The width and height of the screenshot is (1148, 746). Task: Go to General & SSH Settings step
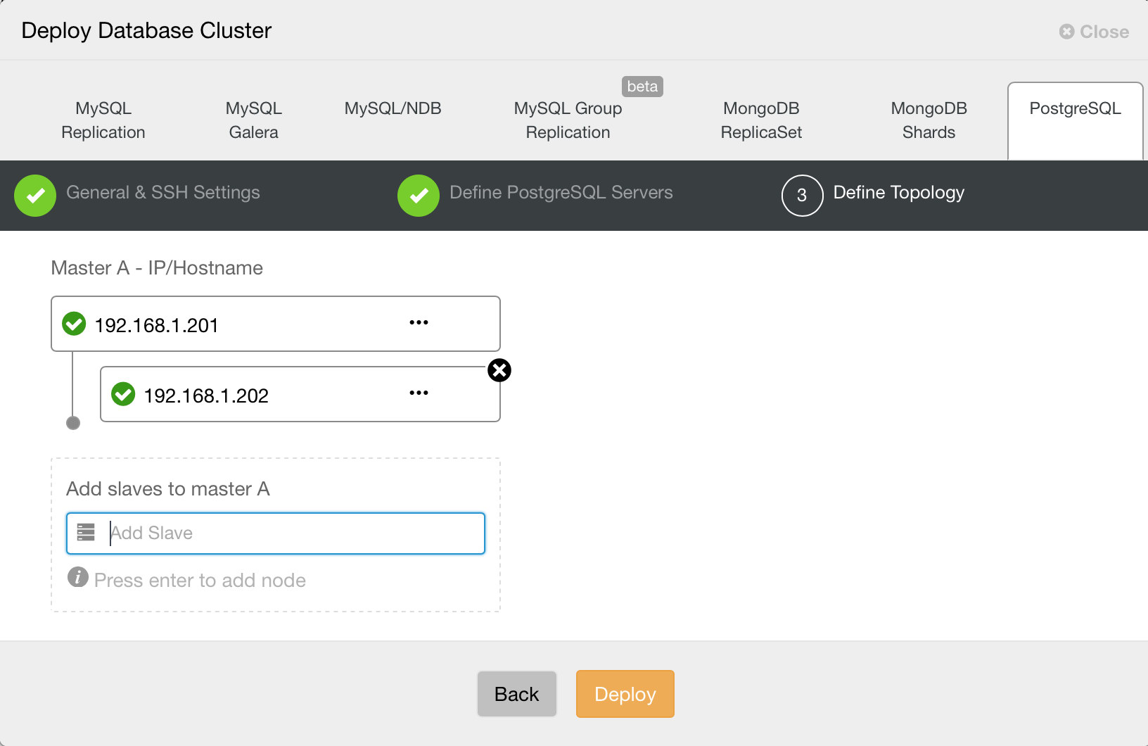[x=163, y=193]
